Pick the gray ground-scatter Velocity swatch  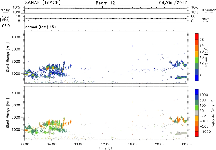click(197, 113)
